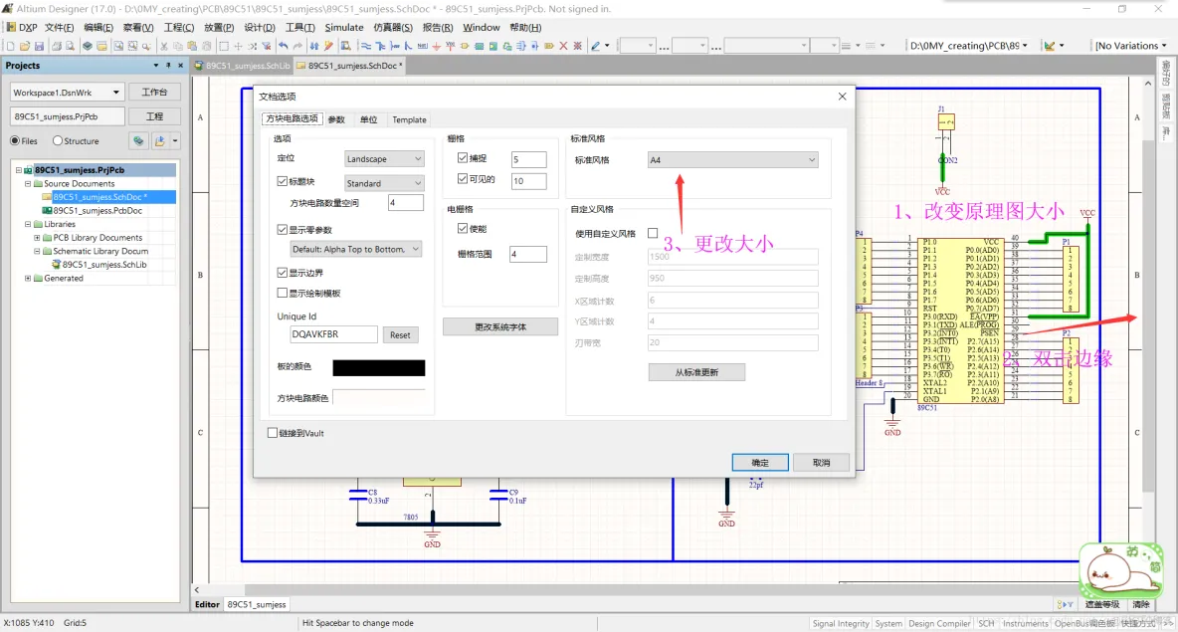
Task: Open Print Preview from the toolbar
Action: coord(70,46)
